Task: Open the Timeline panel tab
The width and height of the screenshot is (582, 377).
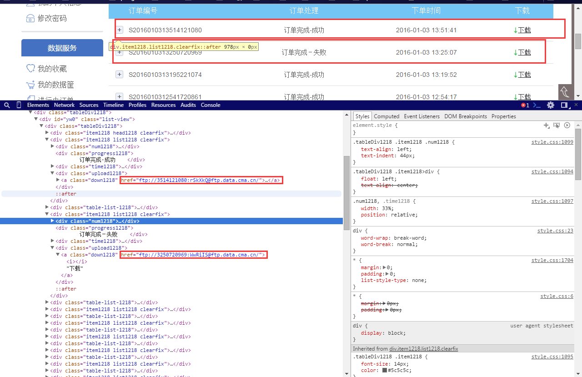Action: pos(113,105)
